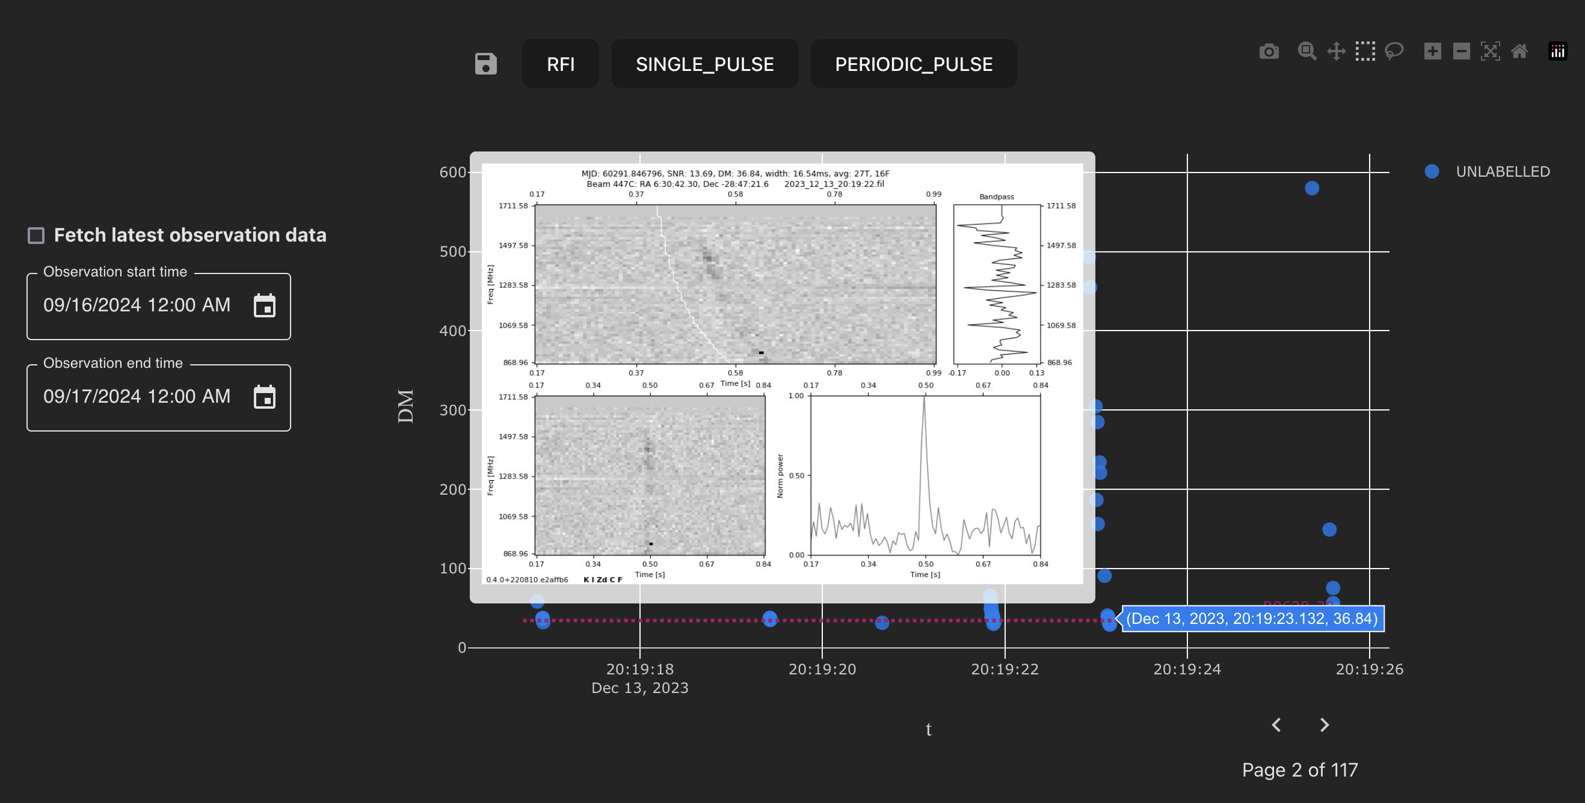Select the Pan tool in plot modebar
The image size is (1585, 803).
tap(1336, 51)
